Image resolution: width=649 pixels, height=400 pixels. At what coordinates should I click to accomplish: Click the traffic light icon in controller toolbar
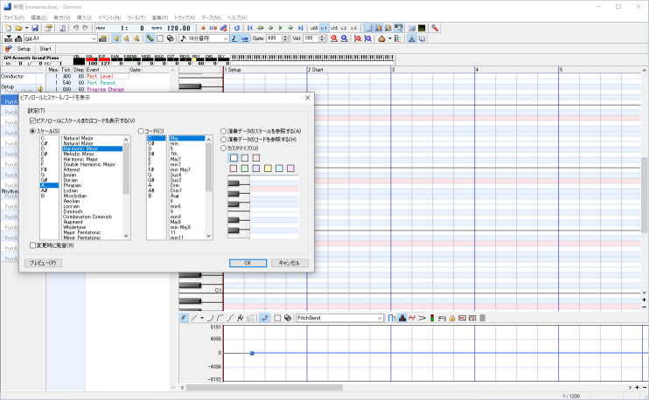point(432,318)
